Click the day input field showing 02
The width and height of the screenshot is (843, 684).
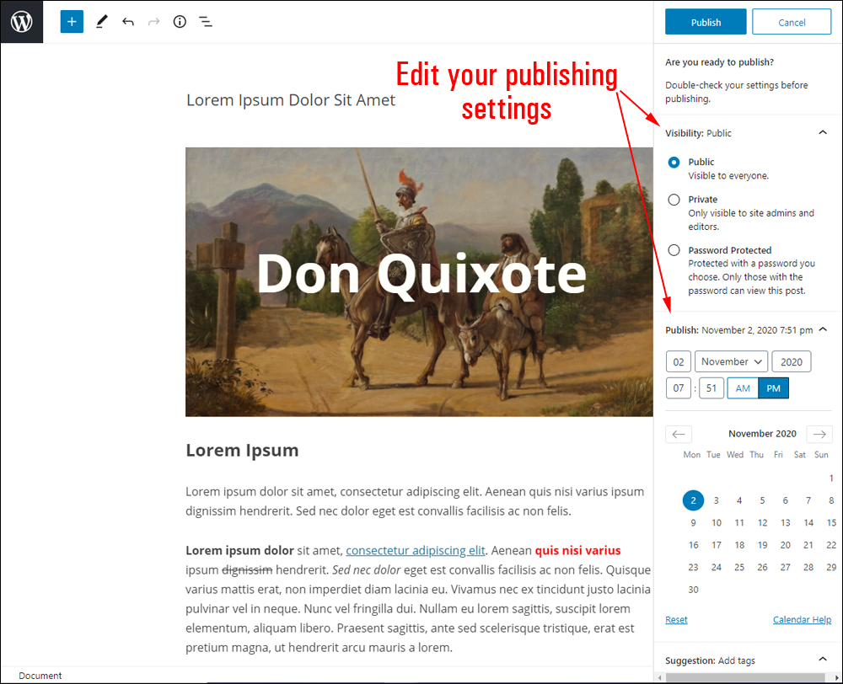679,361
